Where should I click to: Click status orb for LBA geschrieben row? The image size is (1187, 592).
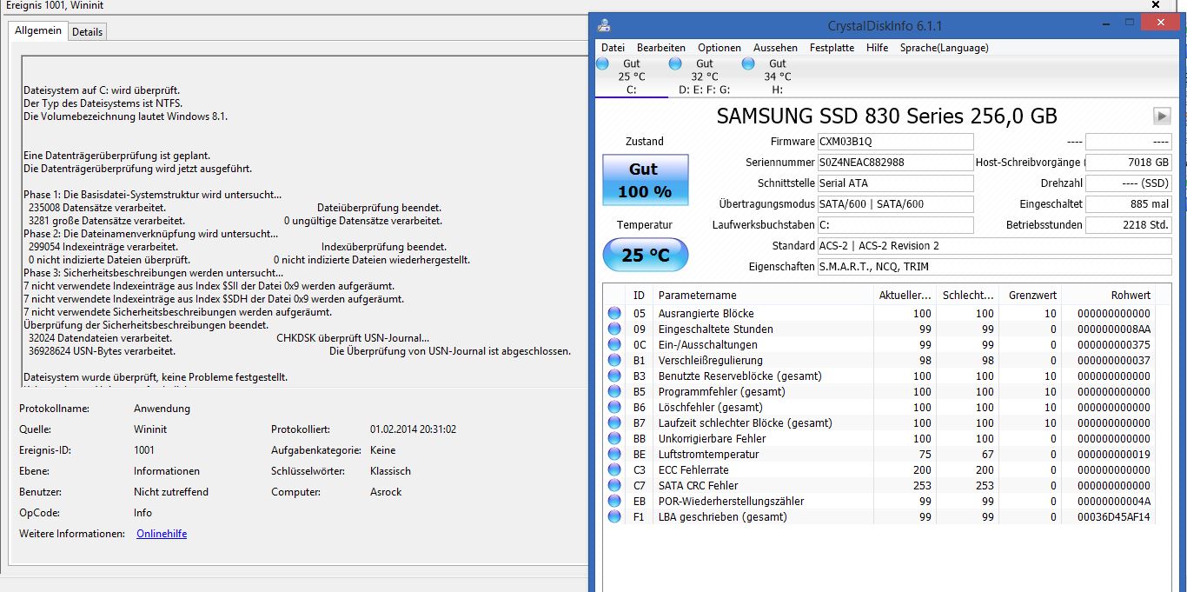[x=614, y=516]
